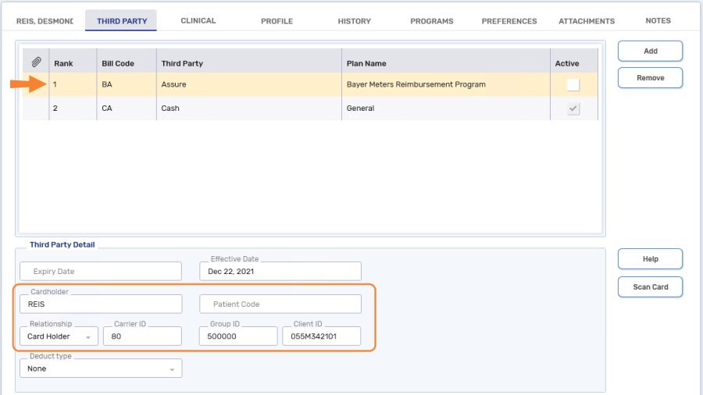View the Attachments tab
The height and width of the screenshot is (395, 703).
[x=586, y=21]
